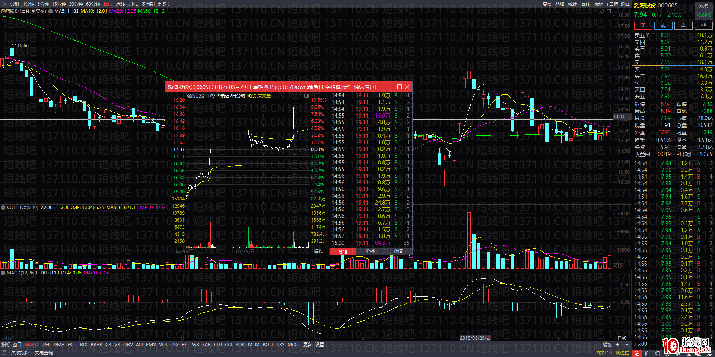The width and height of the screenshot is (715, 357).
Task: Zoom in chart with plus button
Action: 617,344
